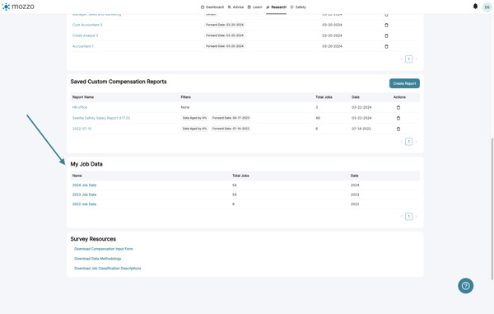Viewport: 494px width, 314px height.
Task: Open the 2022-07-15 report link
Action: 82,129
